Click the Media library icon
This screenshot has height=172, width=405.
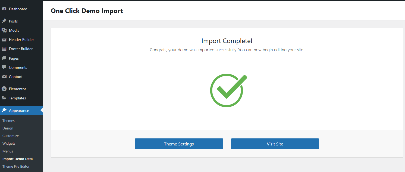(4, 30)
